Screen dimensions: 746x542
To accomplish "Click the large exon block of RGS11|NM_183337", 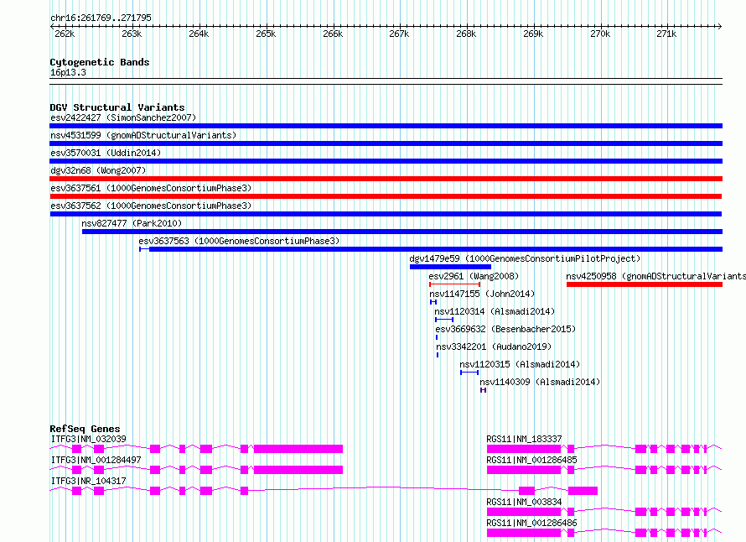I will 524,449.
